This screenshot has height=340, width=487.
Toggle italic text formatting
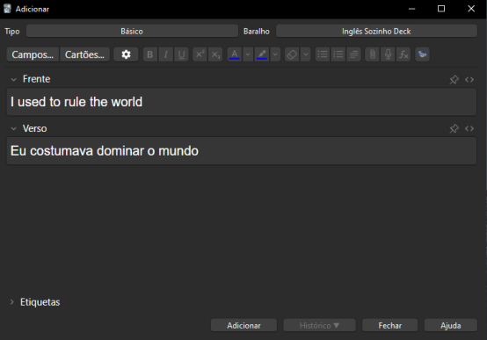click(x=166, y=54)
